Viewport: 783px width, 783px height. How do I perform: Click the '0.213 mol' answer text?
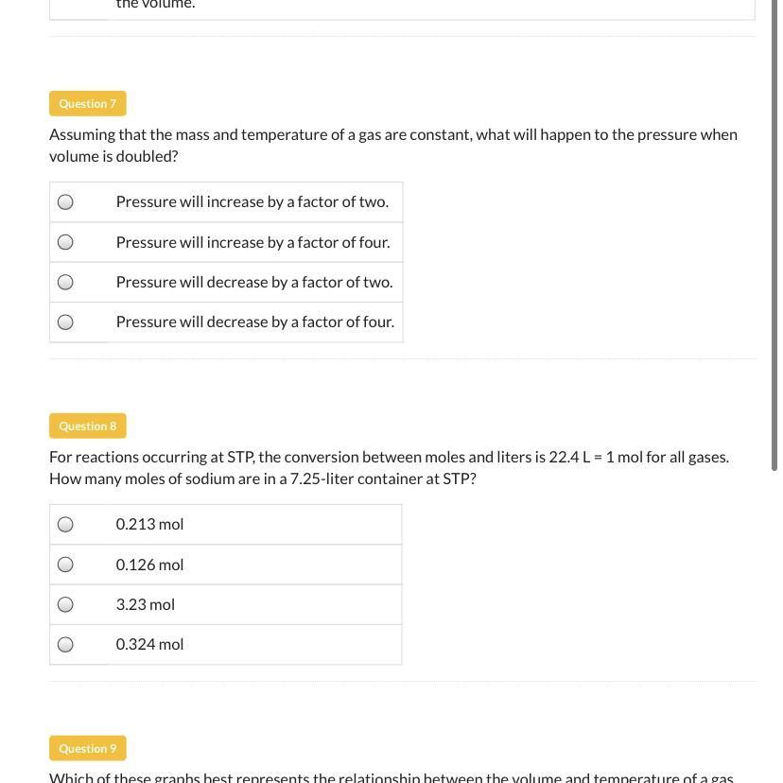149,524
